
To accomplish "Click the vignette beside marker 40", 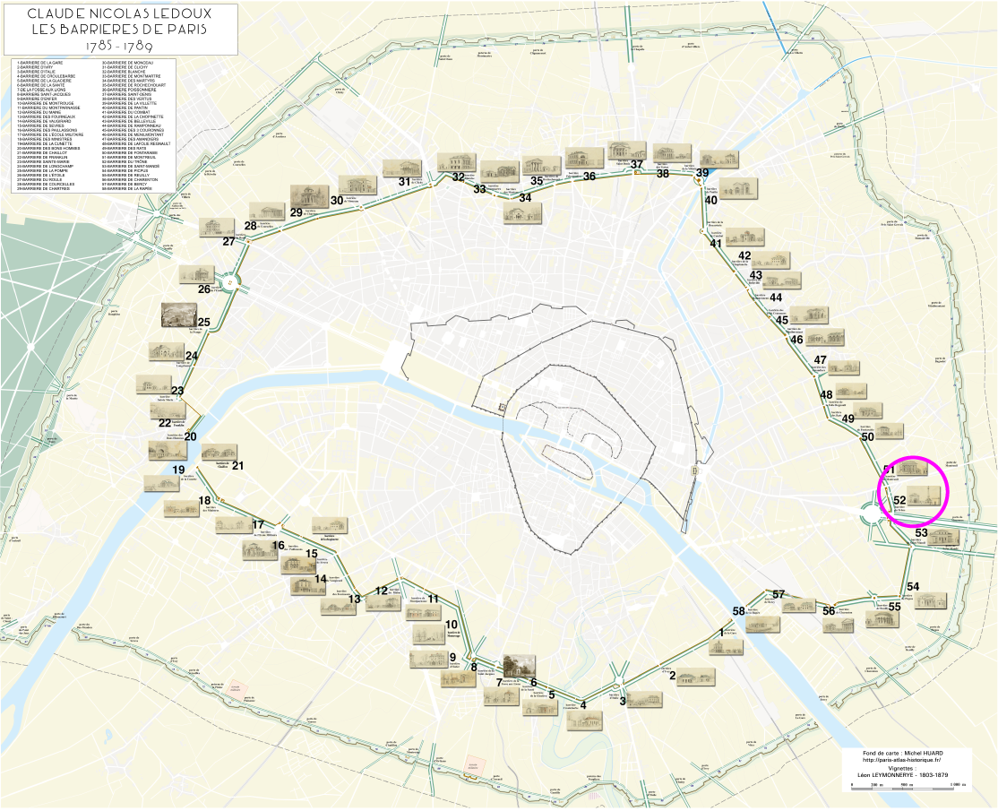I will tap(738, 188).
